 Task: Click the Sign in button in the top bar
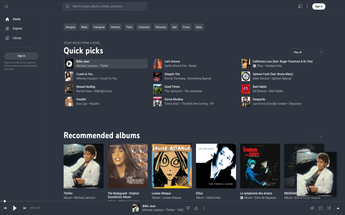319,6
